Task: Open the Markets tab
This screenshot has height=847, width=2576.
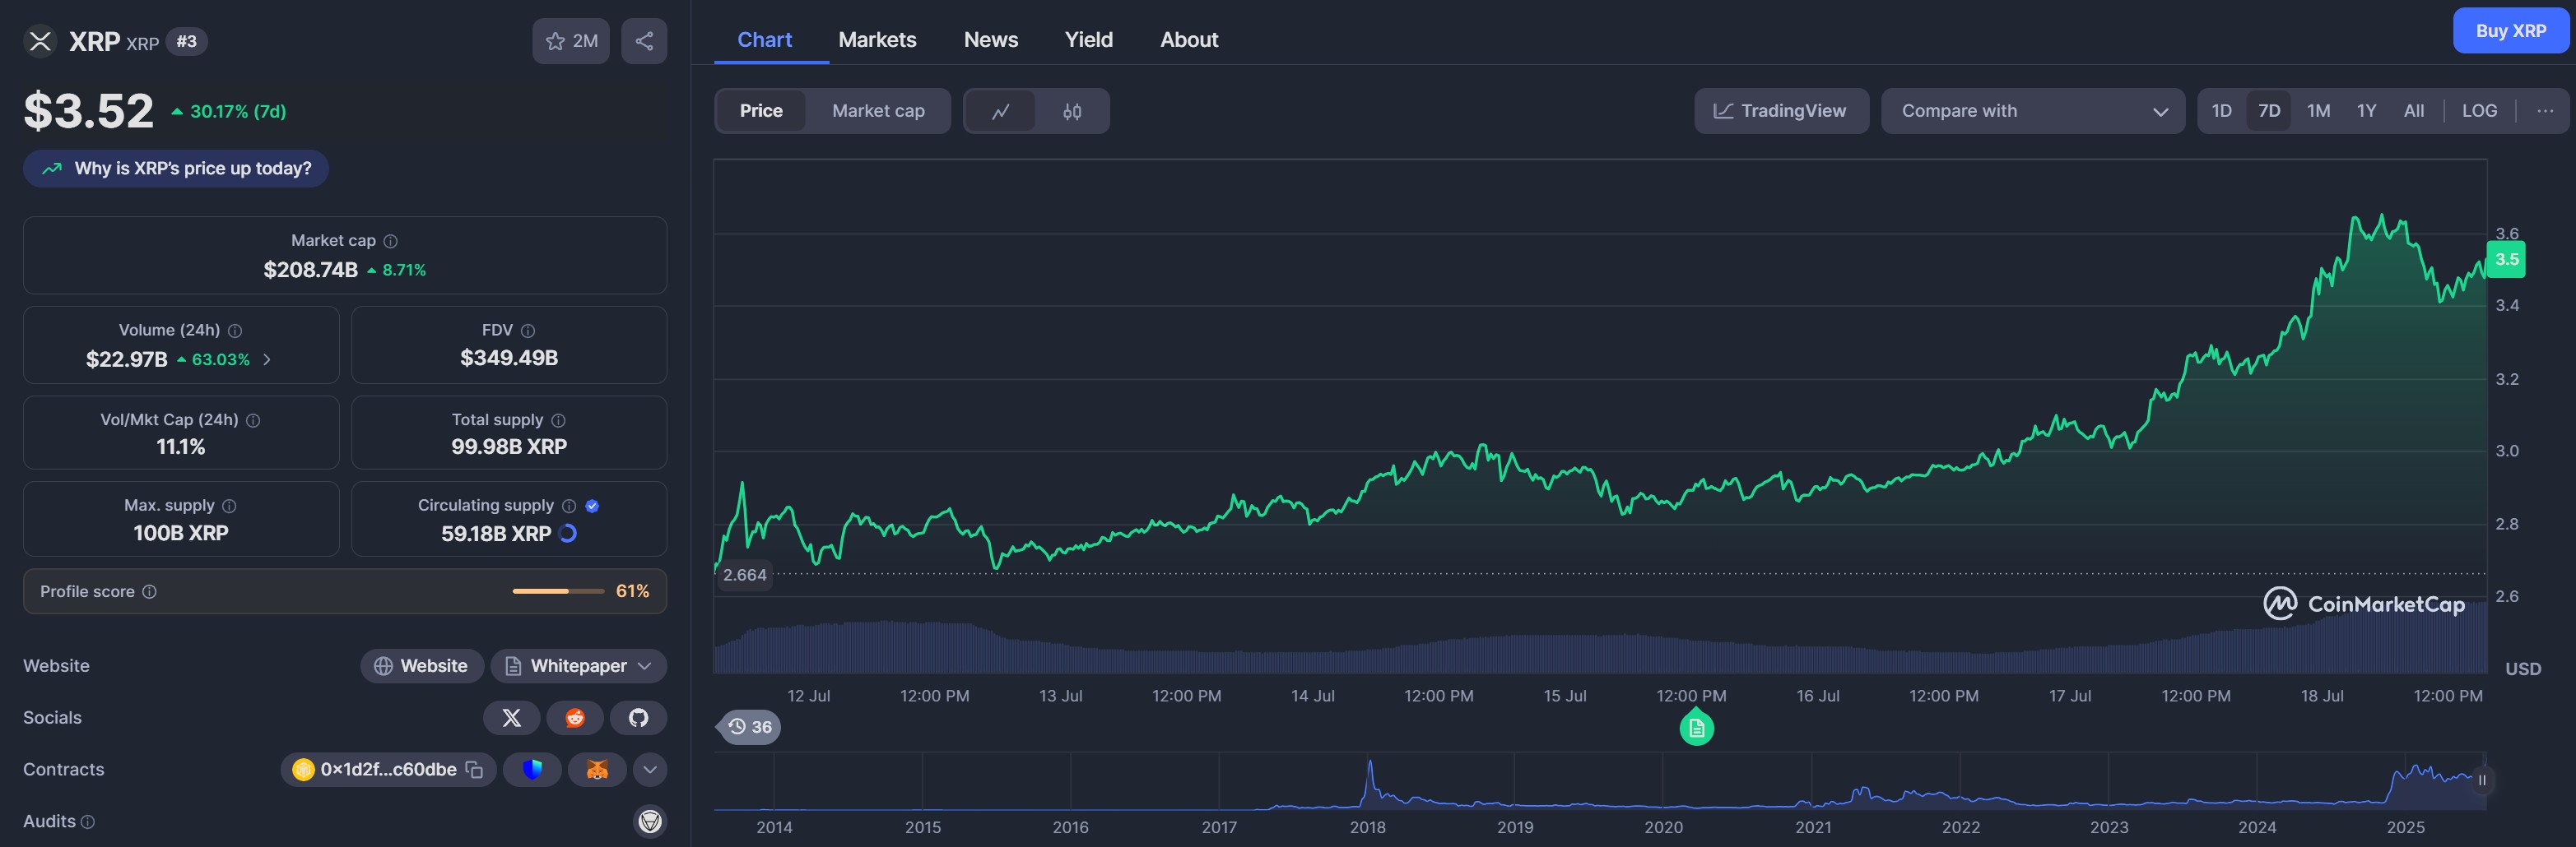Action: 877,40
